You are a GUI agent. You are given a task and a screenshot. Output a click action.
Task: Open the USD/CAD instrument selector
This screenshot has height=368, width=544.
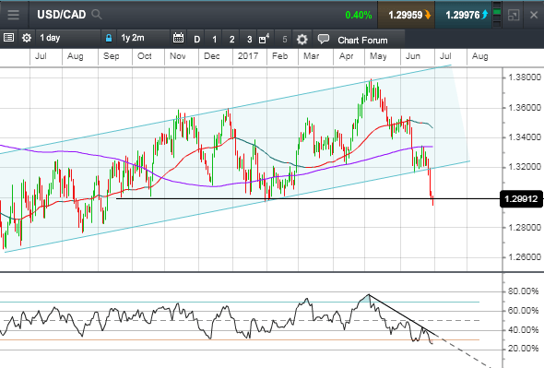point(62,15)
